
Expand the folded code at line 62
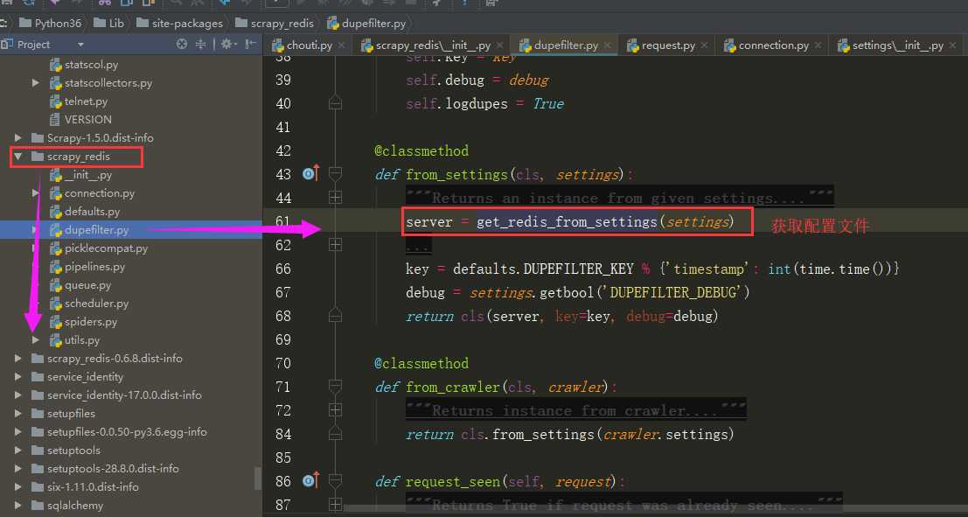pyautogui.click(x=335, y=245)
